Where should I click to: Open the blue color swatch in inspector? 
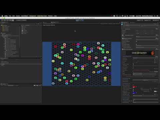click(134, 93)
